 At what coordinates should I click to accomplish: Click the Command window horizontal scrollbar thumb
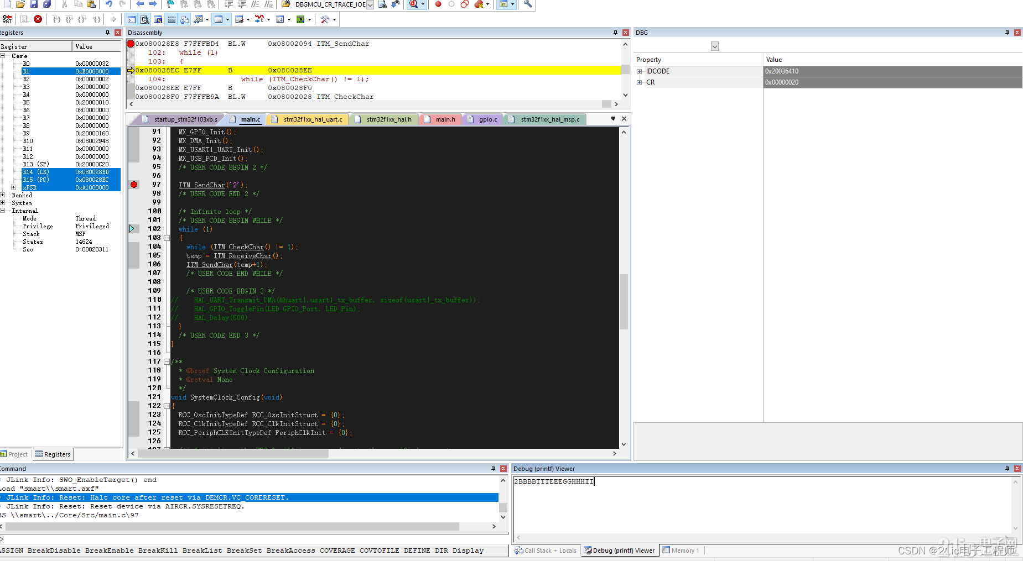click(232, 527)
